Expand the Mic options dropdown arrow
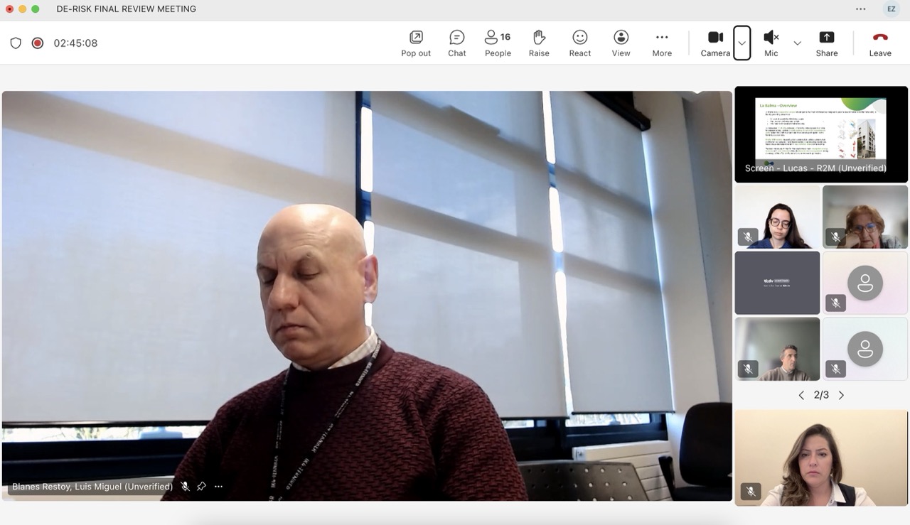This screenshot has width=910, height=525. point(797,43)
